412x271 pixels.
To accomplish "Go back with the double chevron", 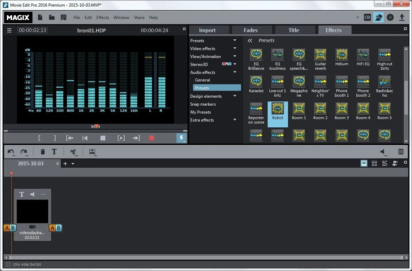I will point(250,40).
